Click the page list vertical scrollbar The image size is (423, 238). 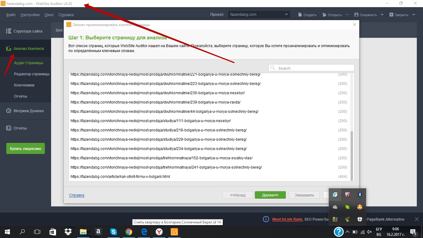(x=351, y=155)
